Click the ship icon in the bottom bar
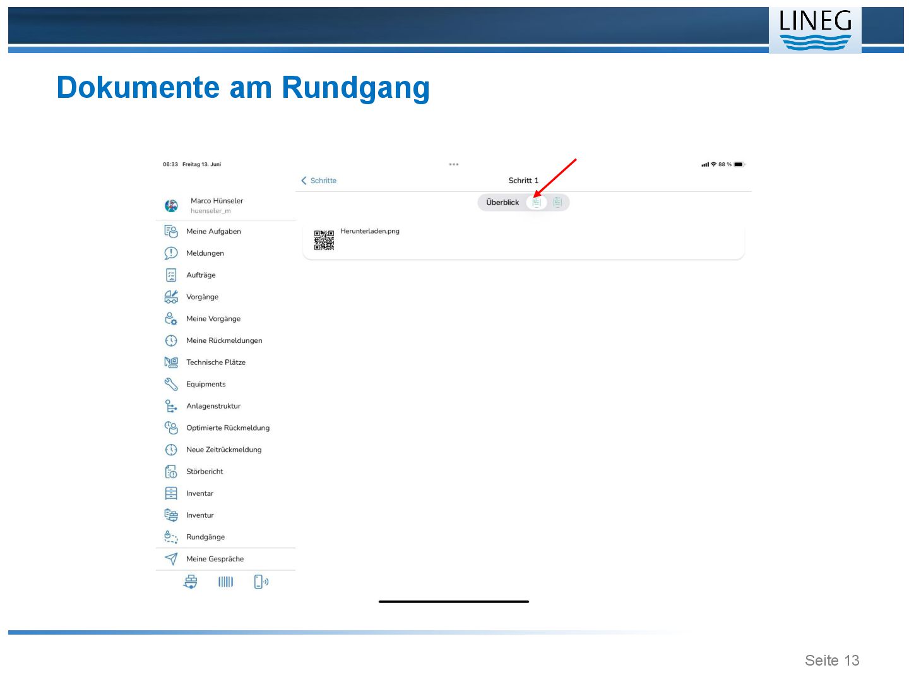The width and height of the screenshot is (909, 682). tap(190, 582)
